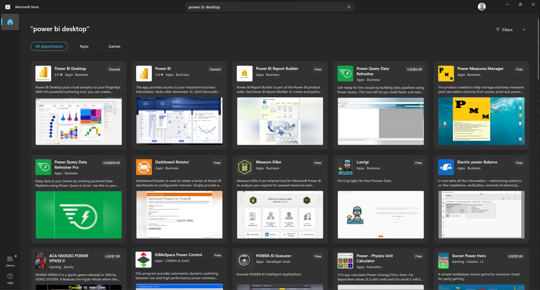
Task: Click Free button for Dashboard Rotator
Action: point(217,163)
